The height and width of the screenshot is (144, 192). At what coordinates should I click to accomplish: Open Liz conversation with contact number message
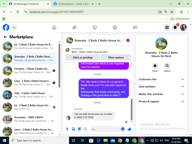pyautogui.click(x=29, y=46)
